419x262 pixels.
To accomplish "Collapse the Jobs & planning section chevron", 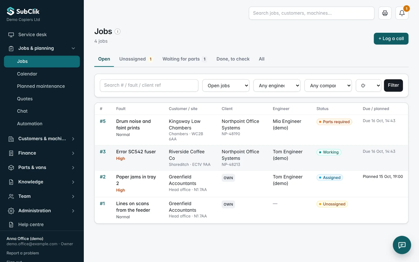I will (x=73, y=48).
